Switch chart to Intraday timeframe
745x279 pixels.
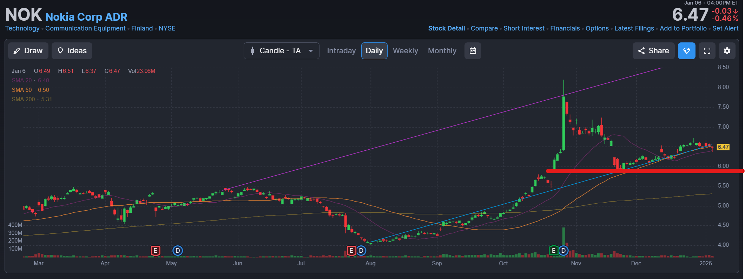(341, 51)
